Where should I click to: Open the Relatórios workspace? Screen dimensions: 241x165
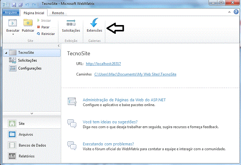32,156
